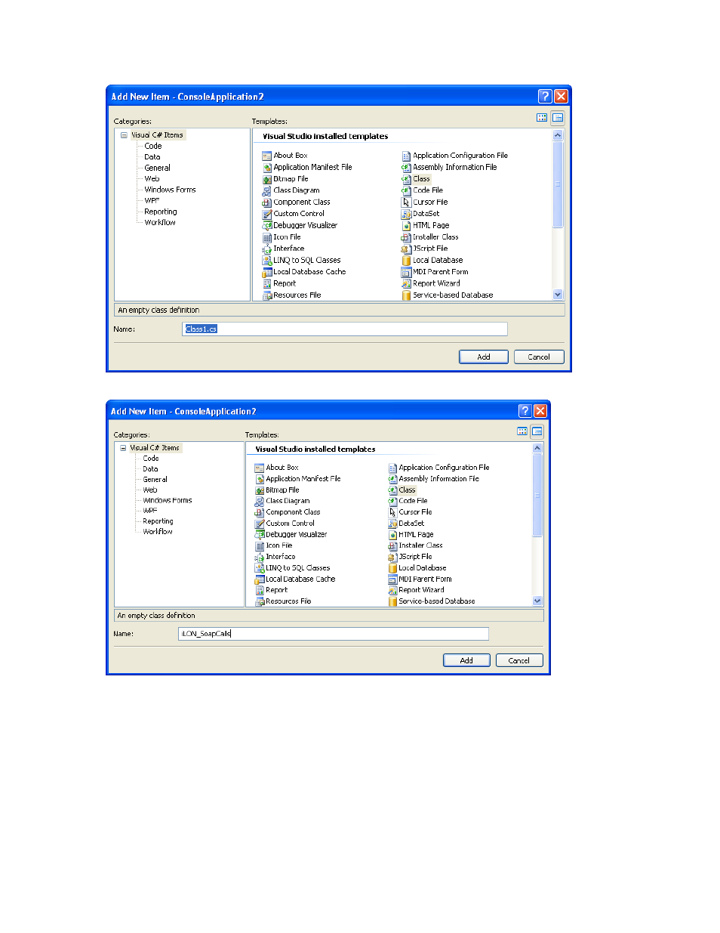Select Installer Class icon in bottom dialog
Image resolution: width=720 pixels, height=933 pixels.
pos(392,545)
